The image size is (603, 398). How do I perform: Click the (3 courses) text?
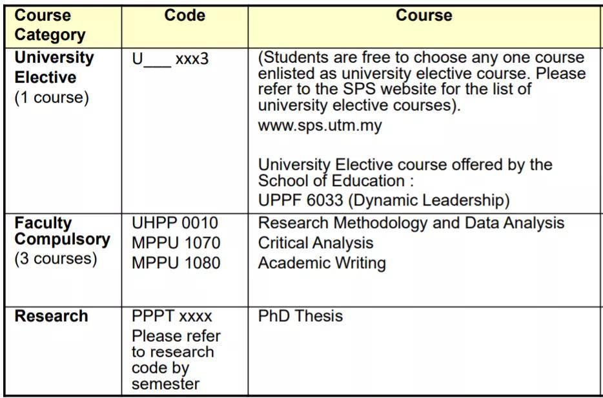tap(56, 258)
